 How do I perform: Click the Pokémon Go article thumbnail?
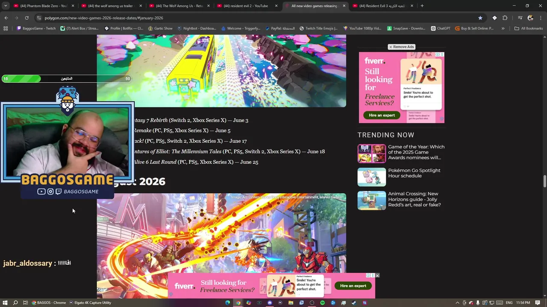click(371, 177)
